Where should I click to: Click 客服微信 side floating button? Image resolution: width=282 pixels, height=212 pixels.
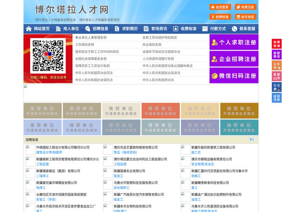(x=277, y=55)
